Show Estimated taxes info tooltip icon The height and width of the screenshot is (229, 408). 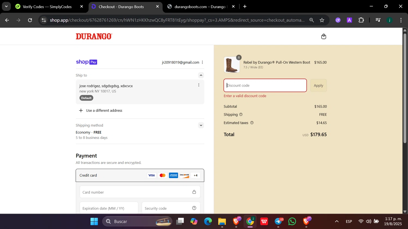(x=252, y=123)
